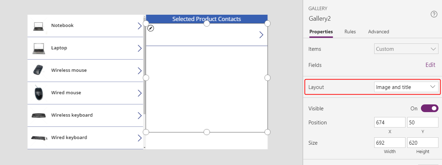442x165 pixels.
Task: Click the pencil edit icon on the gallery
Action: tap(151, 28)
